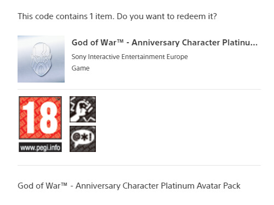
Task: Click the divider line above the pack description
Action: tap(139, 165)
